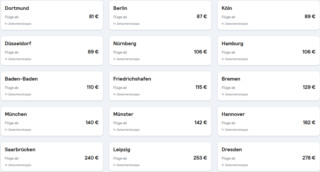This screenshot has height=172, width=320.
Task: Open the Friedrichshafen flights card
Action: click(160, 86)
